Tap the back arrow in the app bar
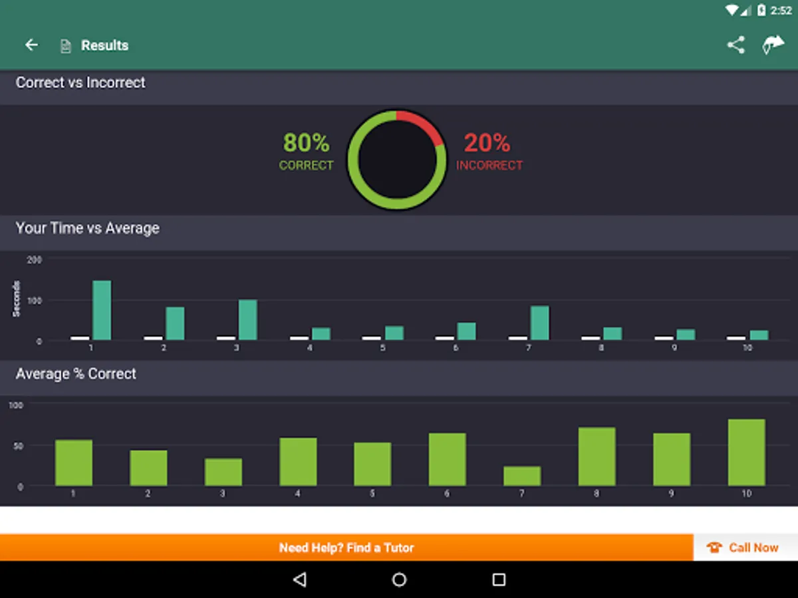798x598 pixels. [x=31, y=45]
